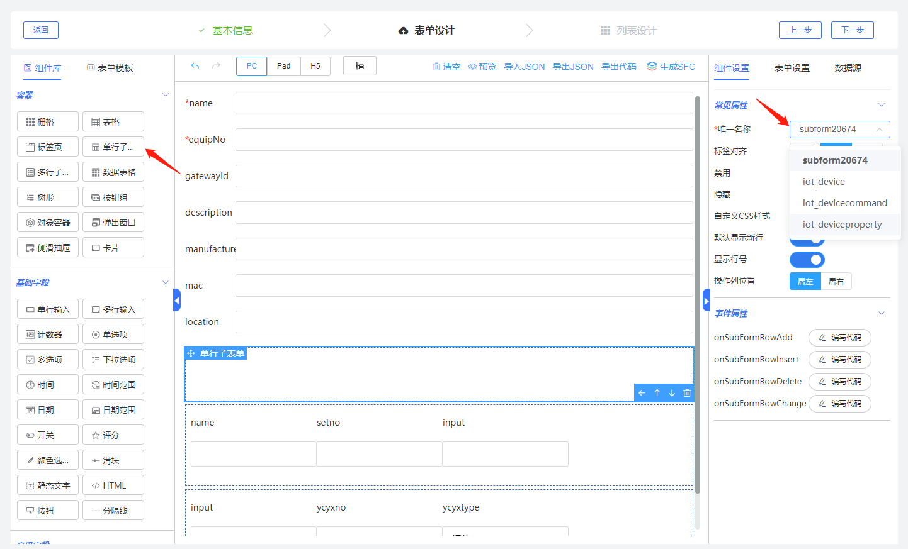The width and height of the screenshot is (908, 549).
Task: Click the undo arrow icon
Action: tap(195, 66)
